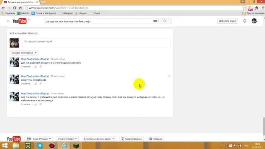The height and width of the screenshot is (149, 265).
Task: Open the new tab button
Action: 43,2
